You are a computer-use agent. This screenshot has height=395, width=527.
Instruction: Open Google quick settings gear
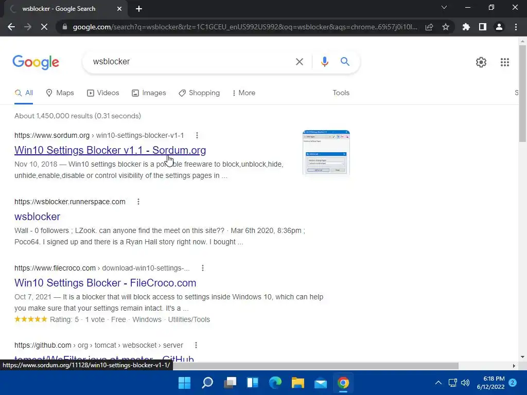pos(481,62)
